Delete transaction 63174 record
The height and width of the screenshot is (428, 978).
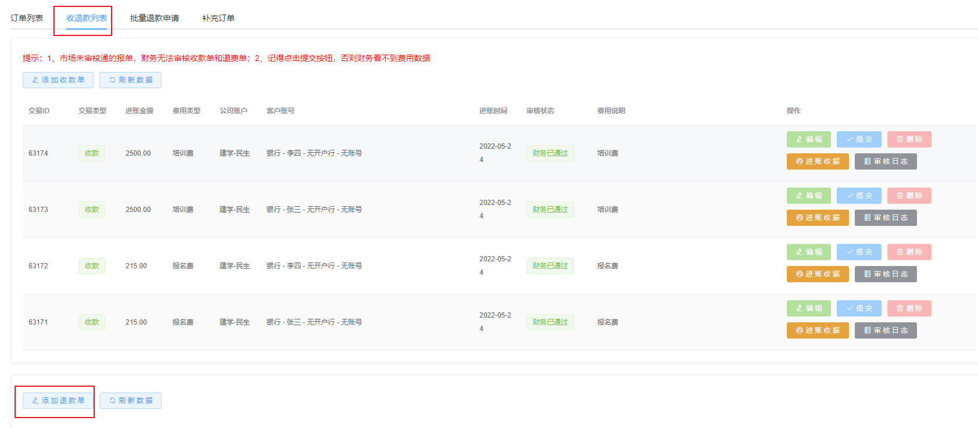(x=909, y=139)
